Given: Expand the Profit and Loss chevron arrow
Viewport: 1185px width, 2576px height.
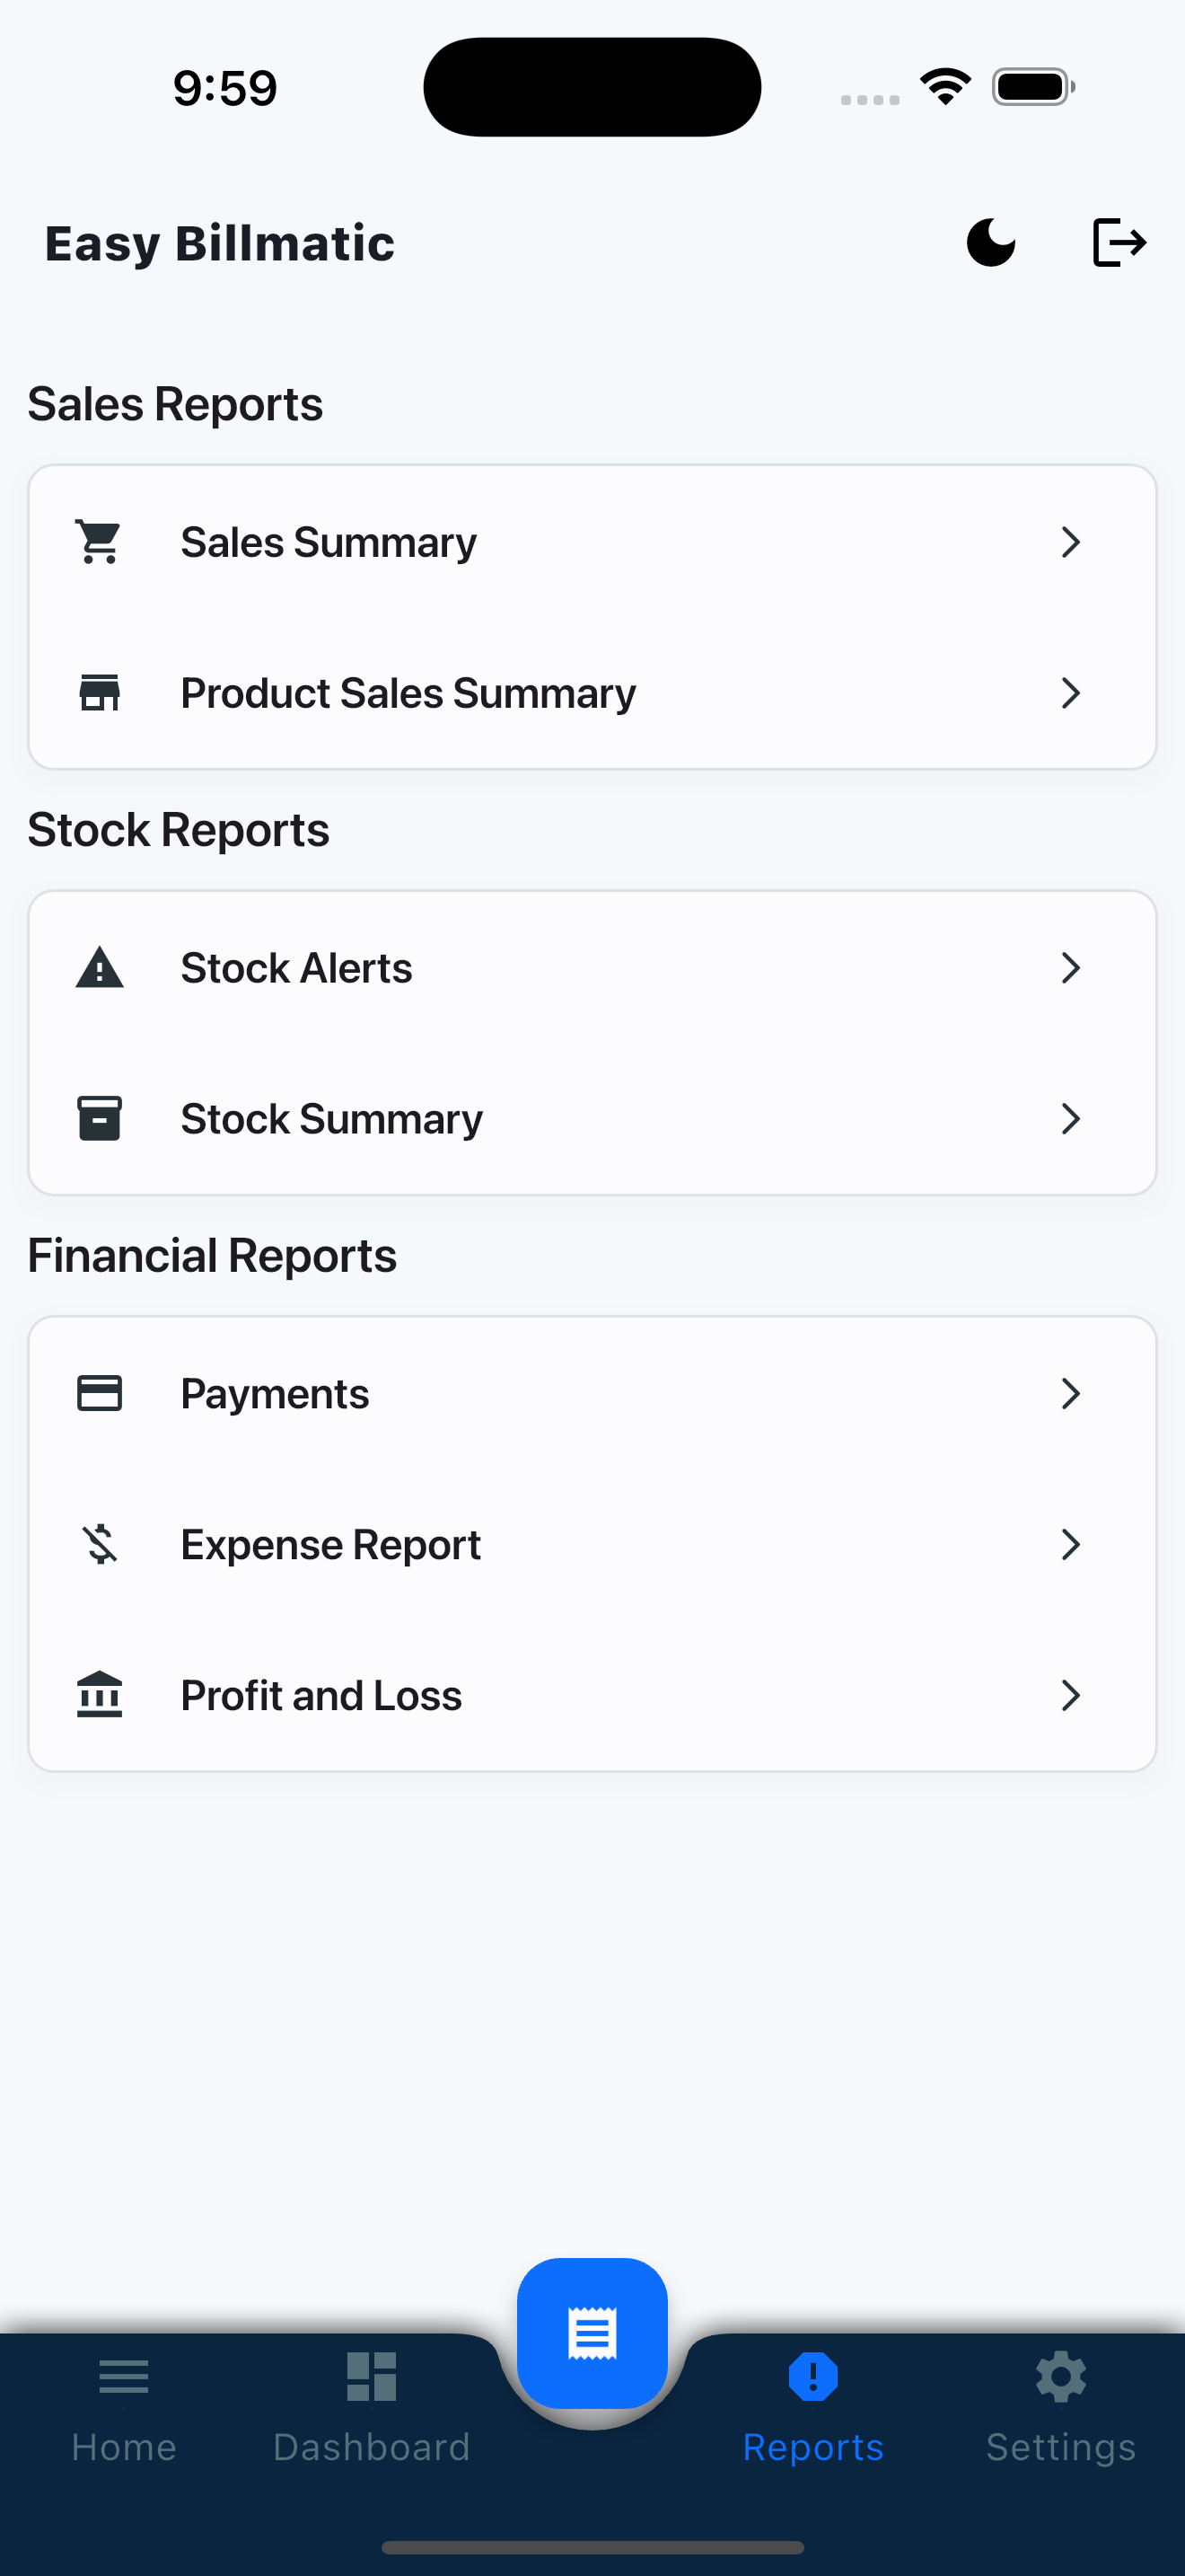Looking at the screenshot, I should [x=1070, y=1695].
